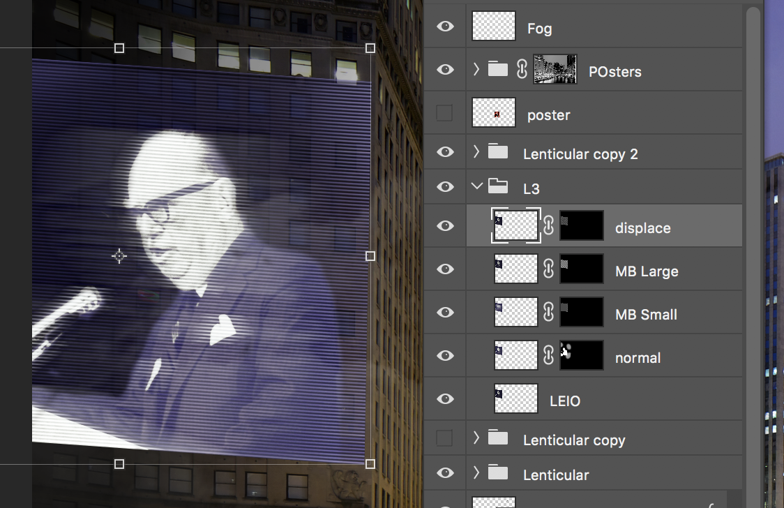Unlink the MB Large layer mask

click(549, 269)
